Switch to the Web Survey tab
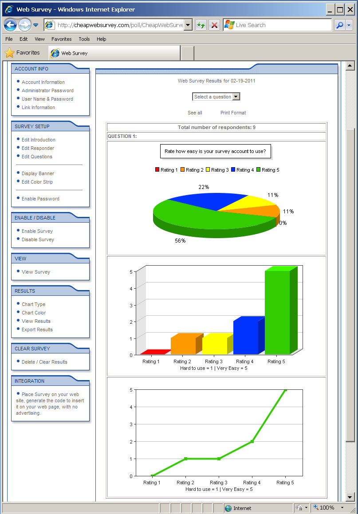Viewport: 358px width, 514px height. pyautogui.click(x=75, y=53)
